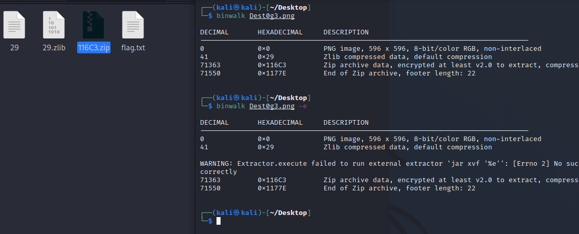Open the flag.txt text file icon
Screen dimensions: 579x234
pyautogui.click(x=133, y=25)
